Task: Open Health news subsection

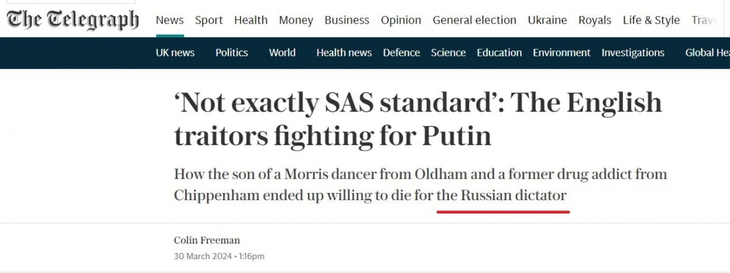Action: (344, 53)
